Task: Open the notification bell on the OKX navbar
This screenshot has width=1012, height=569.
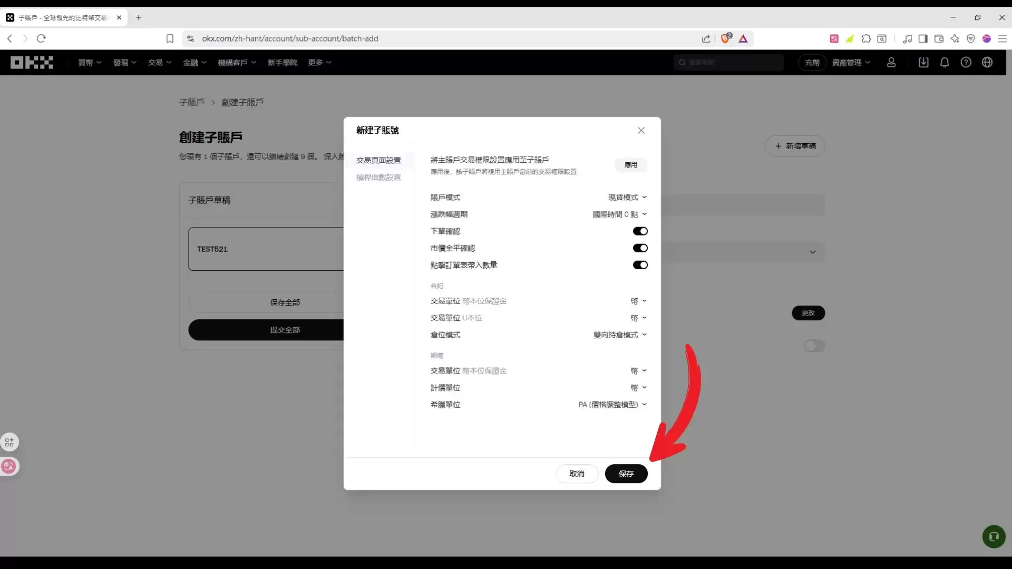Action: pos(945,62)
